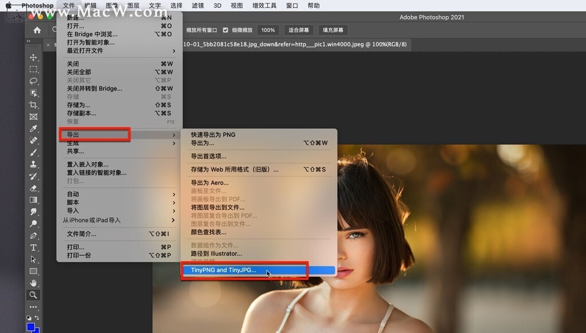Screen dimensions: 586x333
Task: Select the Rectangular Marquee tool
Action: click(x=33, y=69)
